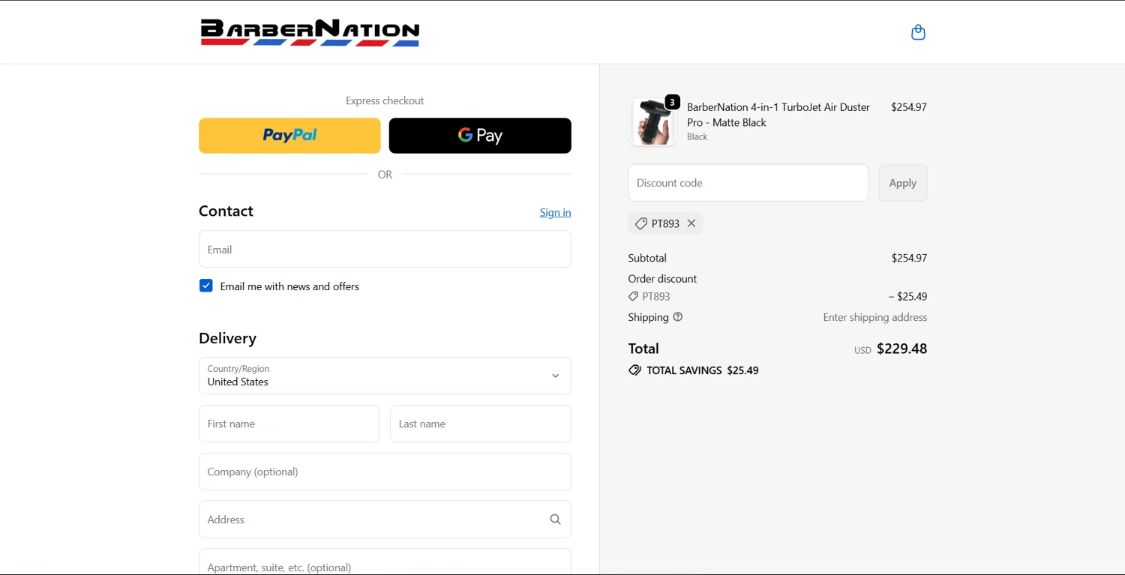Click the search icon in Address field
Viewport: 1125px width, 575px height.
(x=555, y=520)
